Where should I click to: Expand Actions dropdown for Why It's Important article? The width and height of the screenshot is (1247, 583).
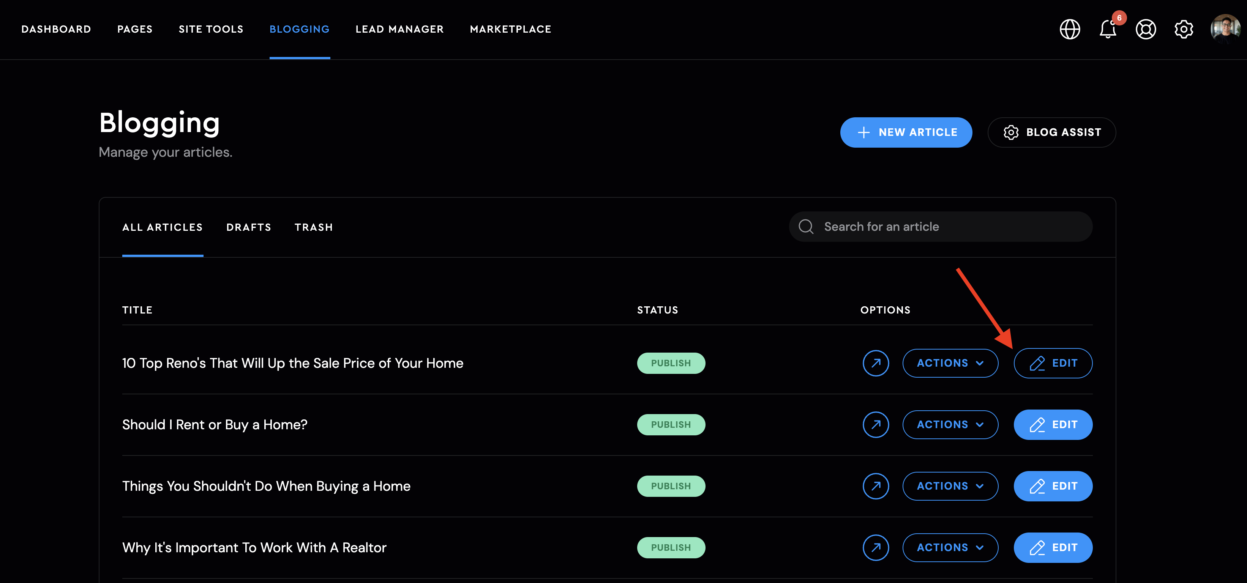point(950,547)
